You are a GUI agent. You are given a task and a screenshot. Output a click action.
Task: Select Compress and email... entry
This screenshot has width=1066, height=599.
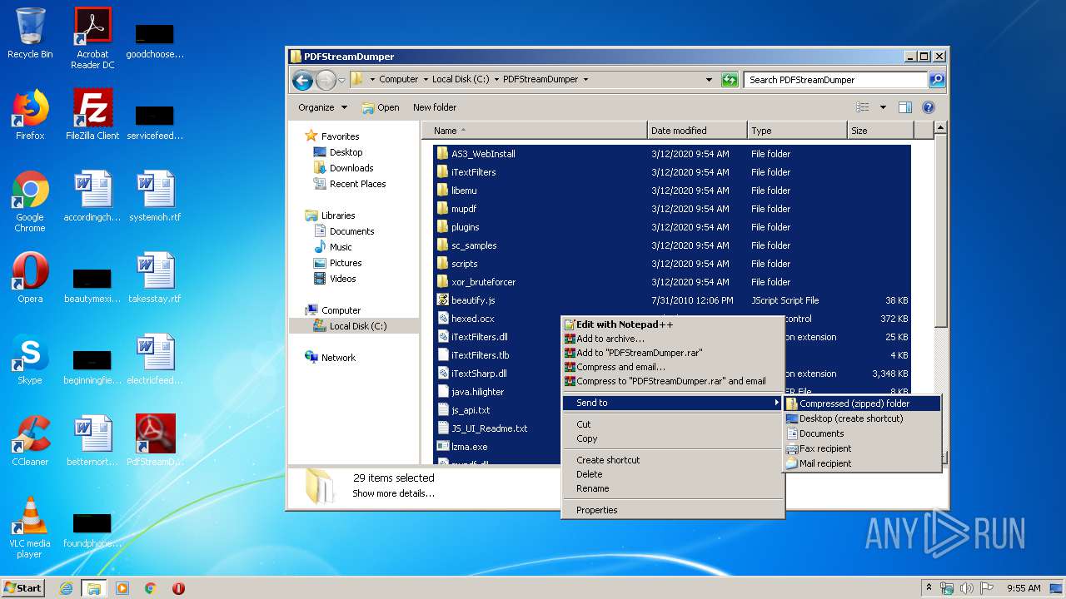tap(673, 367)
